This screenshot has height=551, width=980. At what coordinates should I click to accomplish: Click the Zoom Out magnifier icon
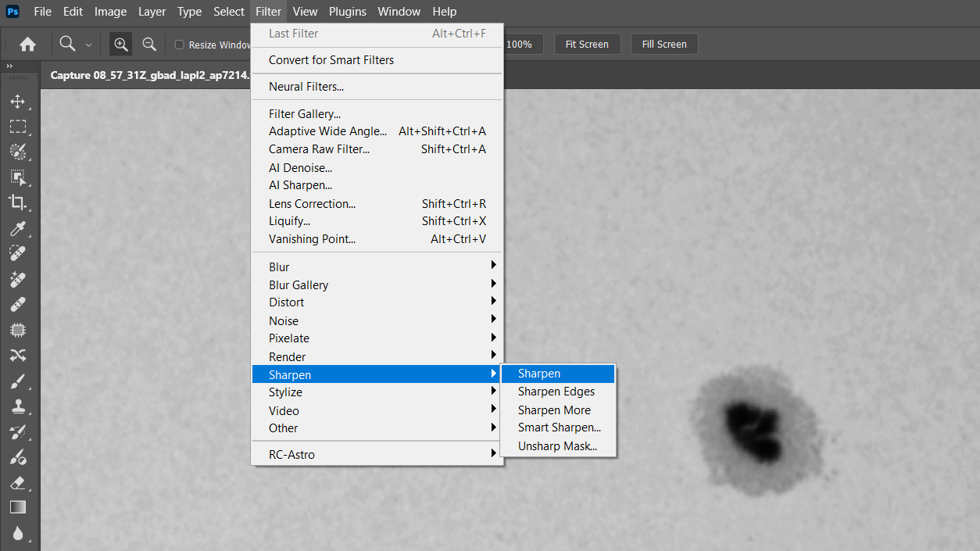[x=149, y=45]
